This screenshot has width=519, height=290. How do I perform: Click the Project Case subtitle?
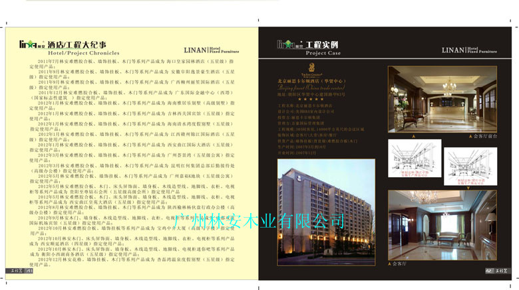tap(323, 52)
